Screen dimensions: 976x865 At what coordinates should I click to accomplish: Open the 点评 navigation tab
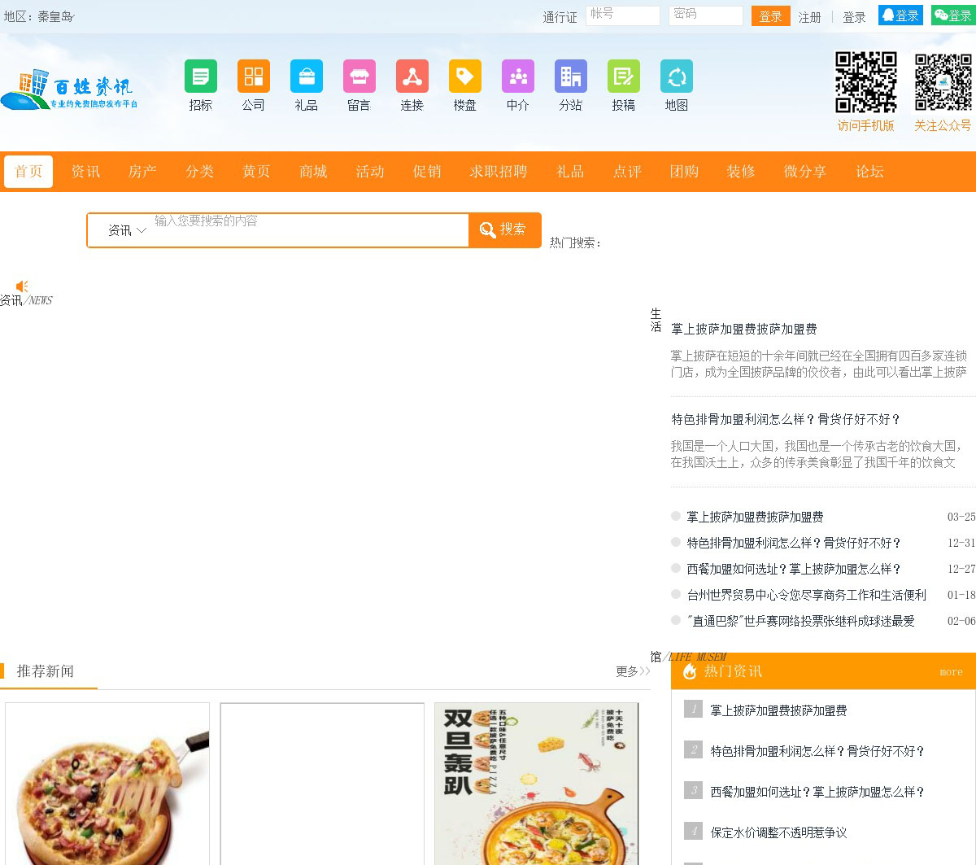click(x=627, y=172)
